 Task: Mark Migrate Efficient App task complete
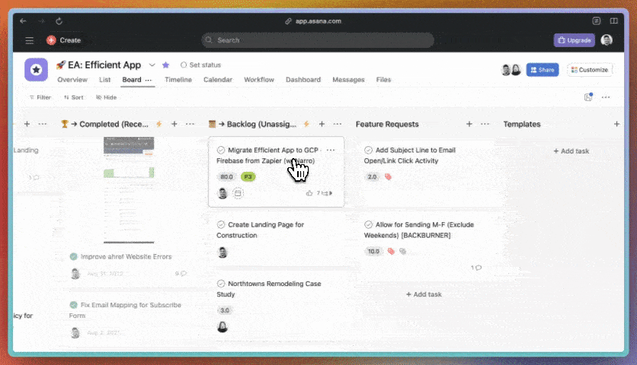[221, 150]
